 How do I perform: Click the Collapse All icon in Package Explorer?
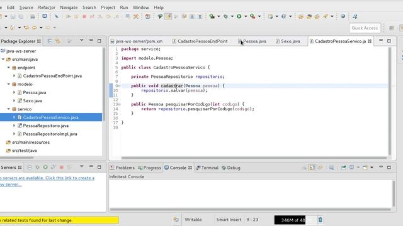(50, 41)
